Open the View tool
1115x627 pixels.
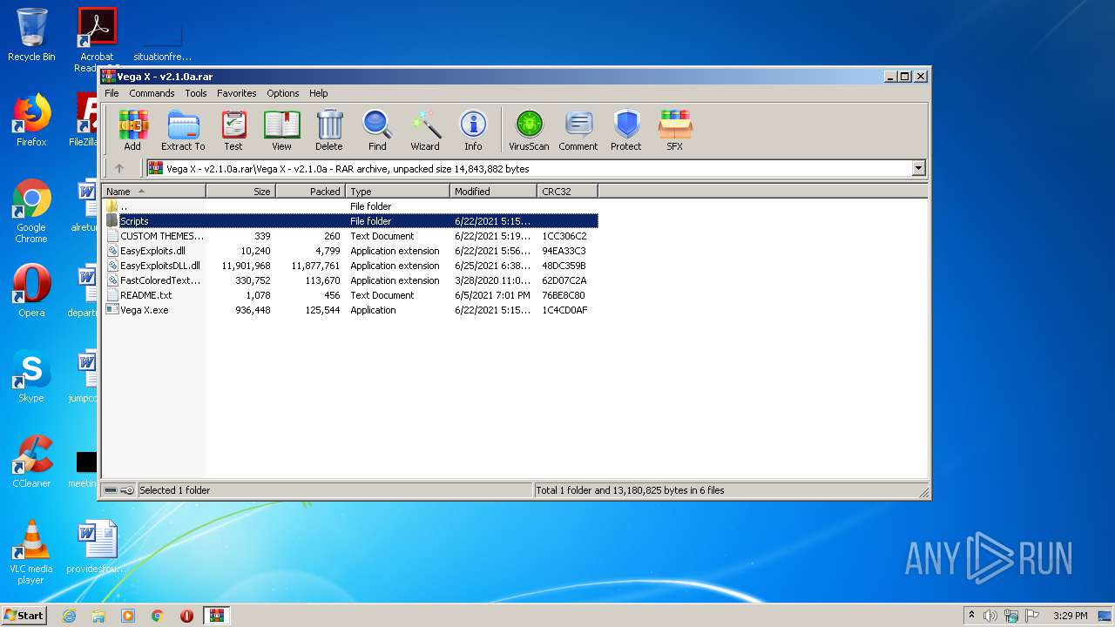click(281, 131)
